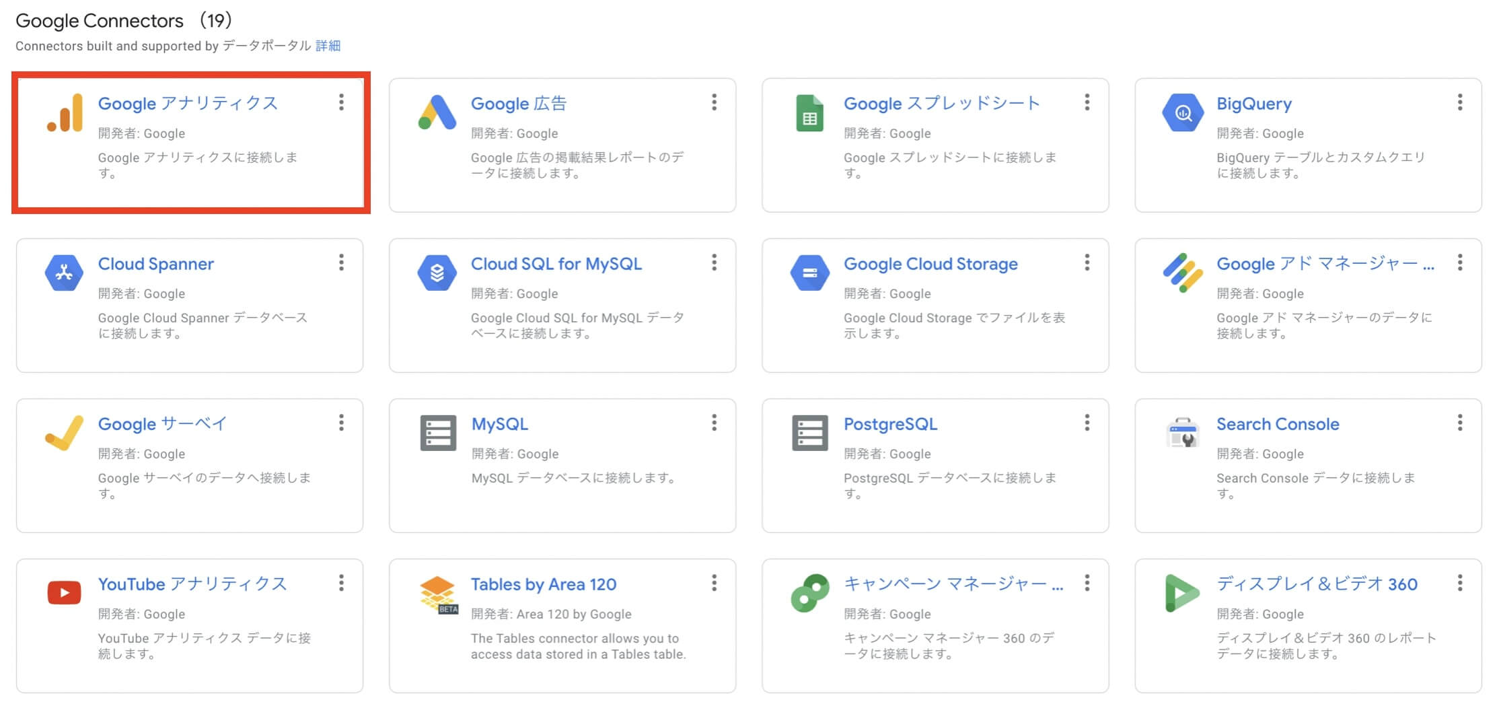Choose the MySQL connector title
Viewport: 1499px width, 704px height.
pyautogui.click(x=500, y=425)
